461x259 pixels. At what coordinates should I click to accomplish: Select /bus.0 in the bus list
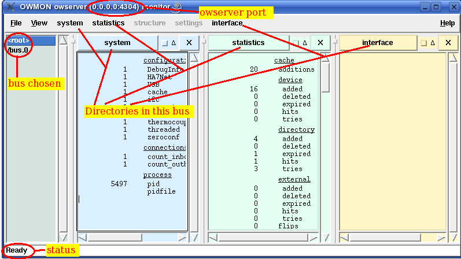point(19,50)
